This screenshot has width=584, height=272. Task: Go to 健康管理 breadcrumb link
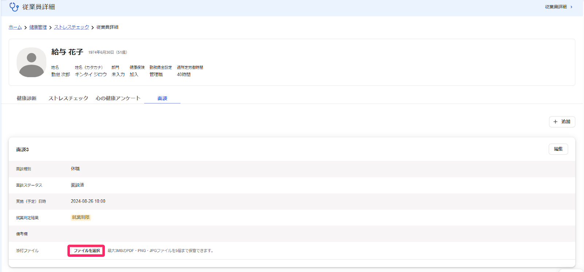point(38,27)
